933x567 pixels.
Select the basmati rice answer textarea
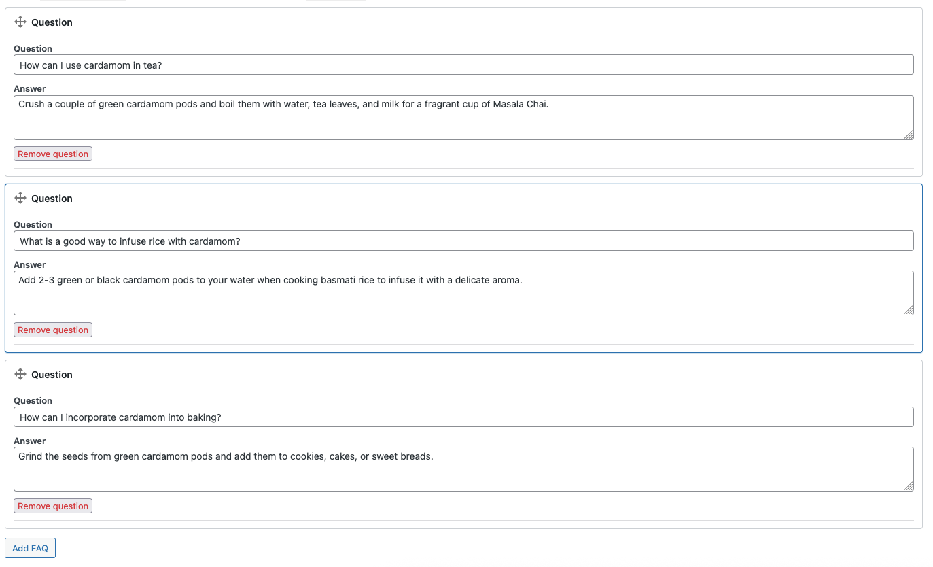point(464,292)
